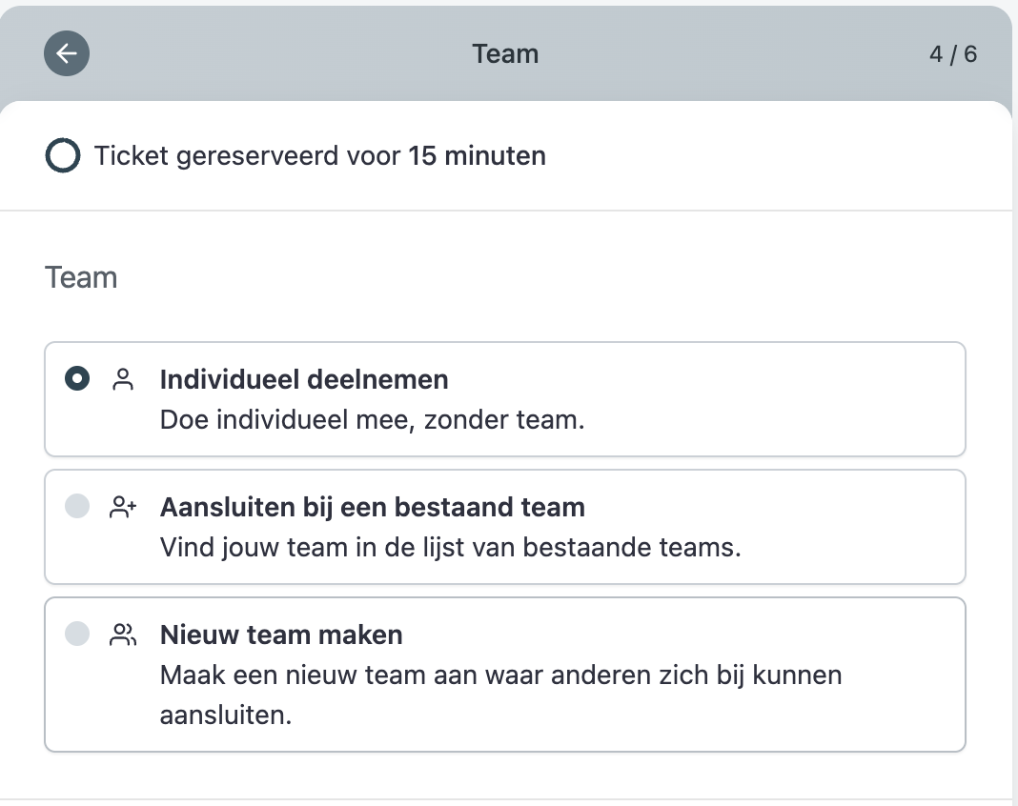Click the reservation timer circle icon
Image resolution: width=1018 pixels, height=806 pixels.
tap(62, 156)
